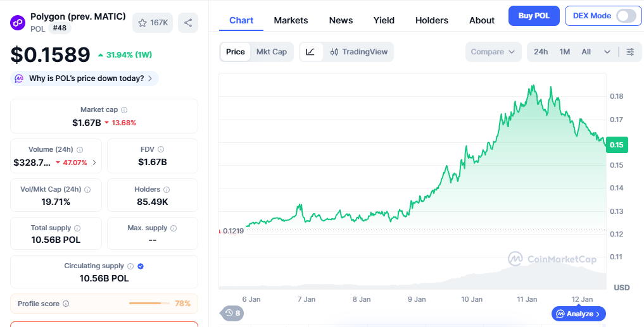Click the 11 Jan axis label
Image resolution: width=644 pixels, height=327 pixels.
(527, 299)
